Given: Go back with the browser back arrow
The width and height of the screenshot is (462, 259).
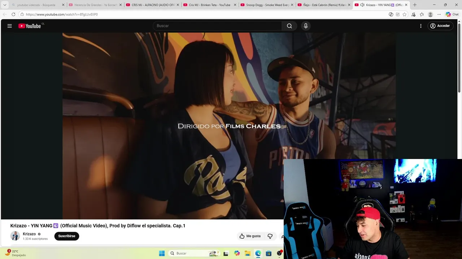Looking at the screenshot, I should (5, 14).
